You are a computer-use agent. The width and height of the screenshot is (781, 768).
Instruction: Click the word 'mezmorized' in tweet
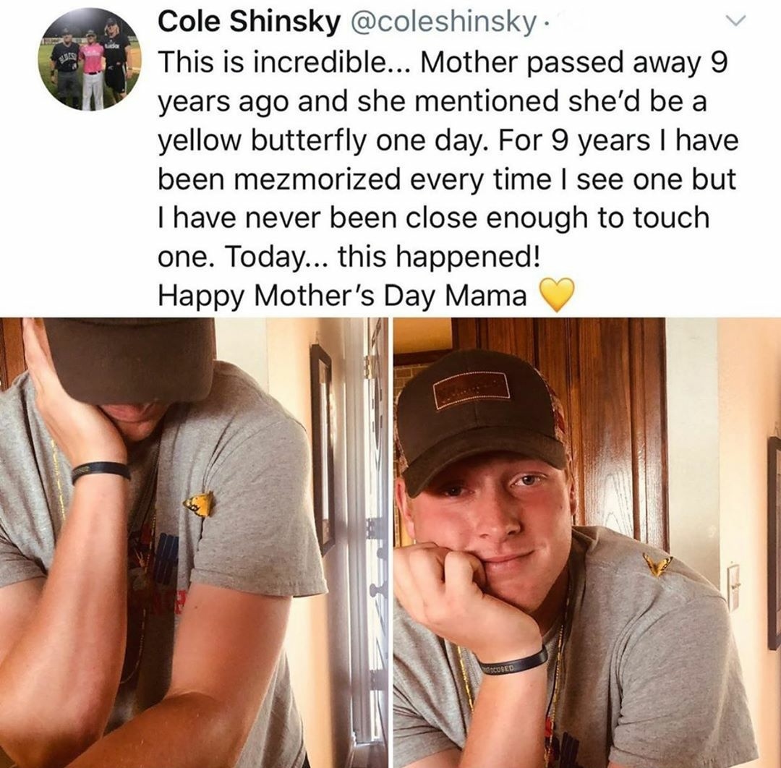pos(317,180)
